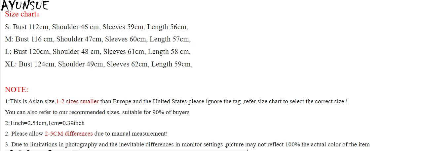This screenshot has height=151, width=422.
Task: Click the size S measurements line
Action: pyautogui.click(x=96, y=27)
